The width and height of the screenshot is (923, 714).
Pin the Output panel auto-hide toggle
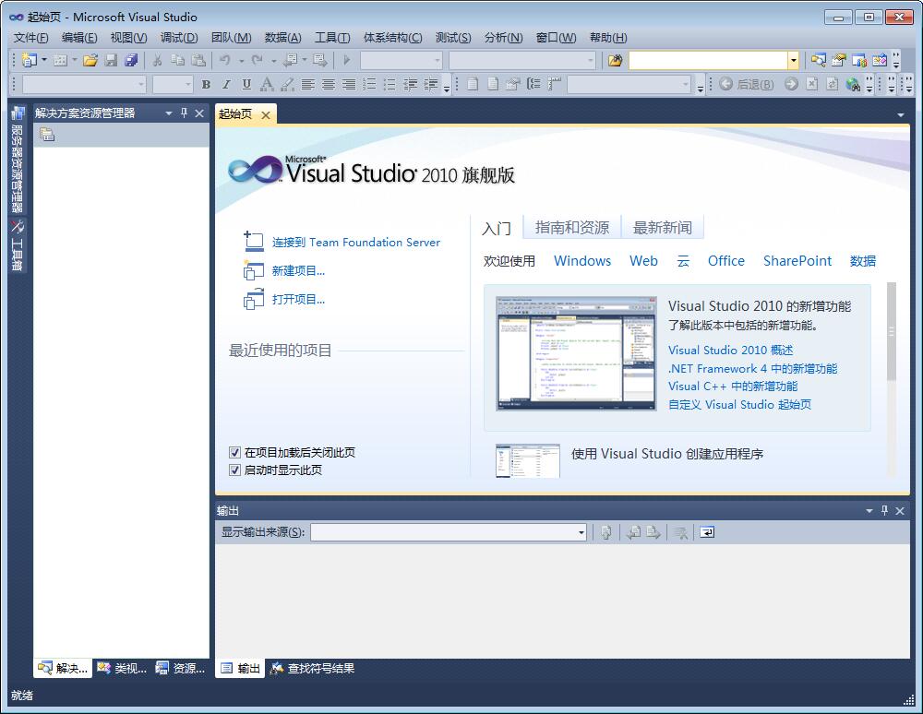(884, 510)
